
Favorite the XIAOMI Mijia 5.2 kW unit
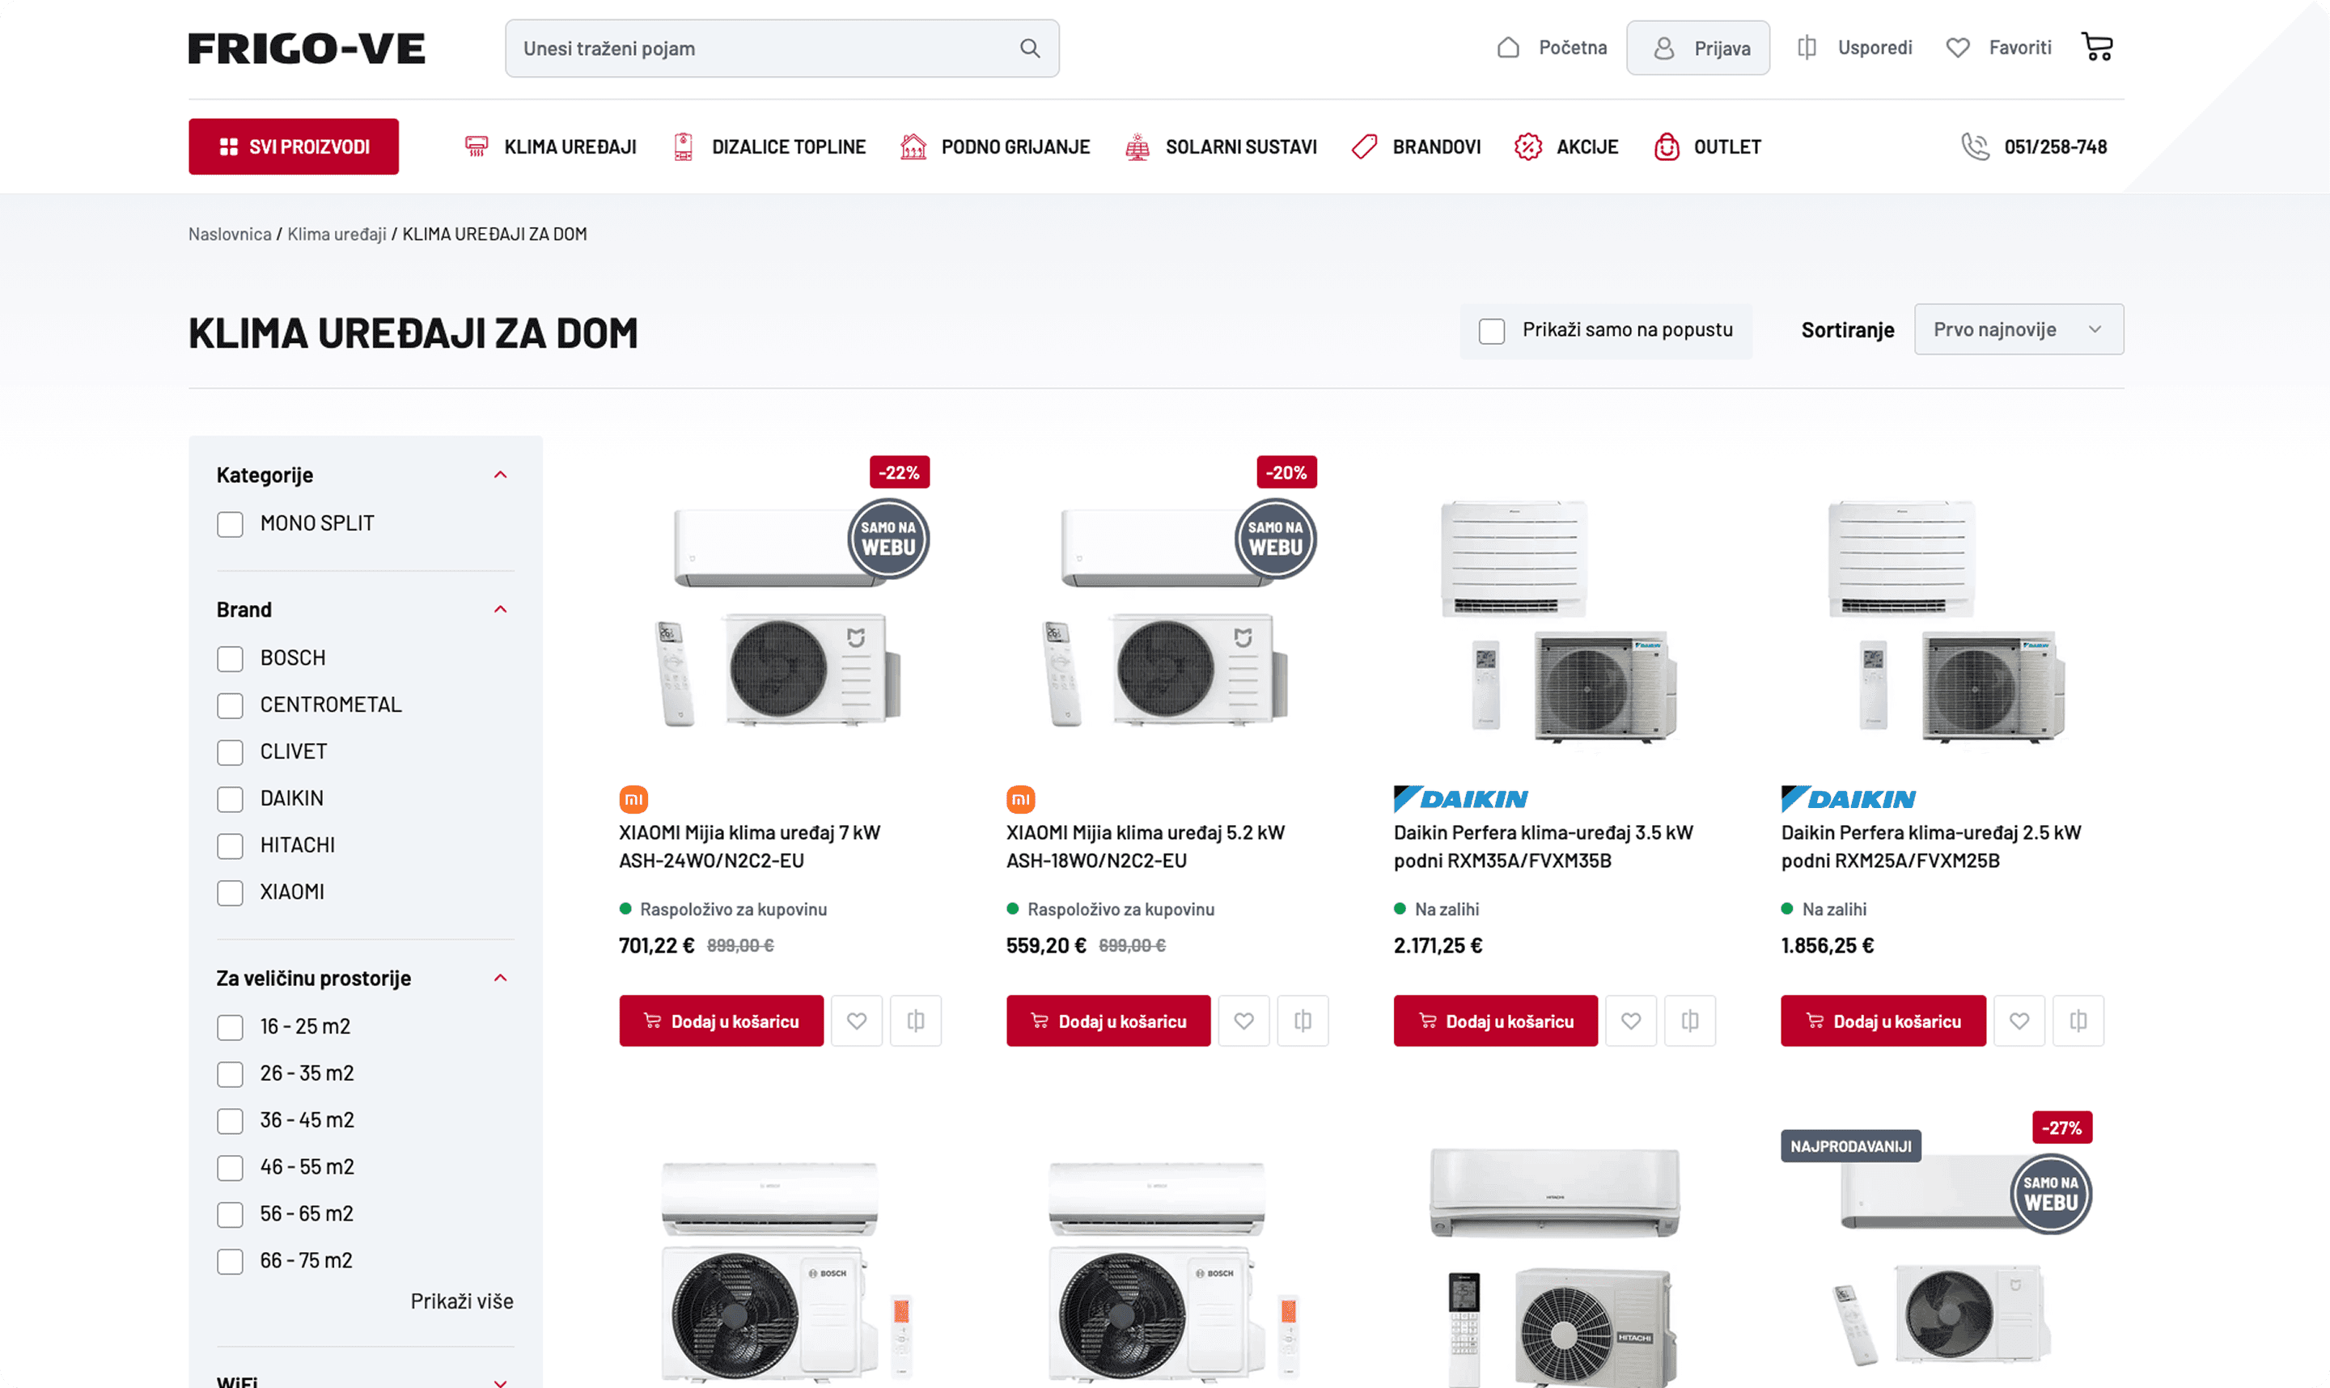pyautogui.click(x=1243, y=1021)
